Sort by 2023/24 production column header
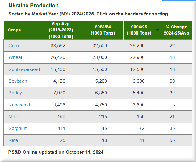The width and height of the screenshot is (196, 162). (103, 30)
